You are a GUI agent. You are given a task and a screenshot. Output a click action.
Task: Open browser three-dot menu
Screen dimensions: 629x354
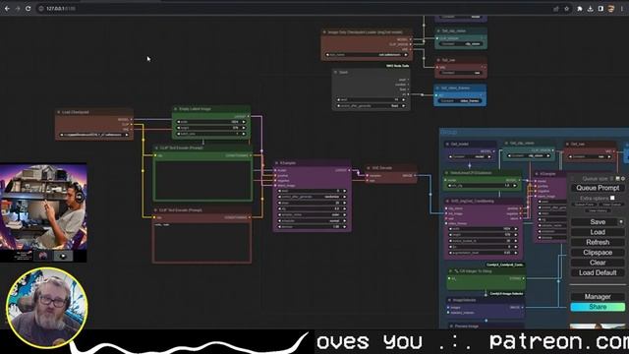pos(622,9)
